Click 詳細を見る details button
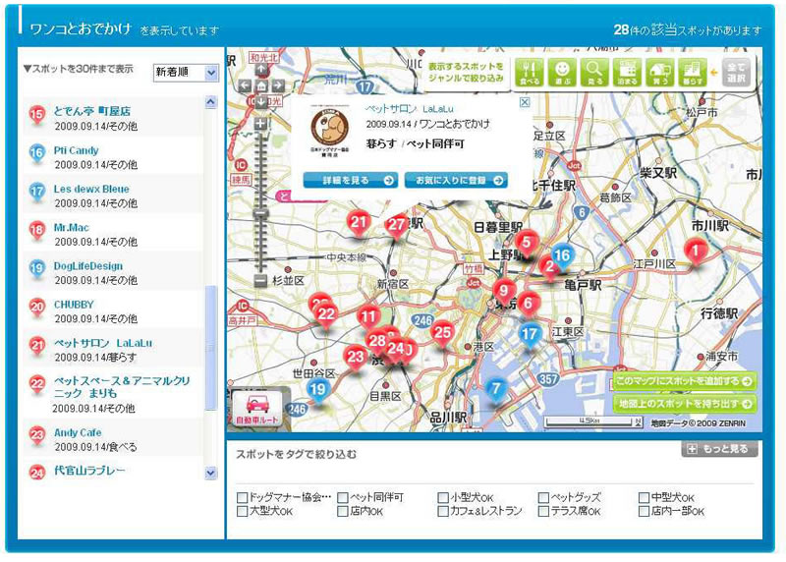 pyautogui.click(x=351, y=181)
